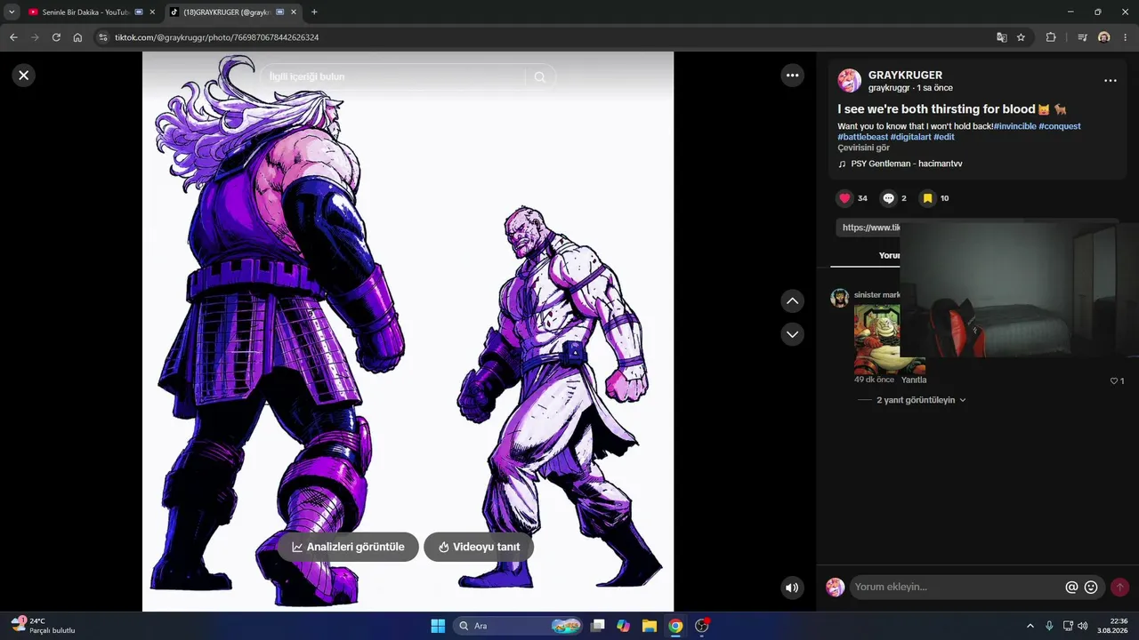
Task: Open the GRAYKRUGER username link
Action: tap(905, 76)
